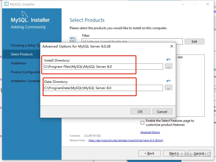The width and height of the screenshot is (216, 162).
Task: Open the release notes URL
Action: click(x=126, y=140)
